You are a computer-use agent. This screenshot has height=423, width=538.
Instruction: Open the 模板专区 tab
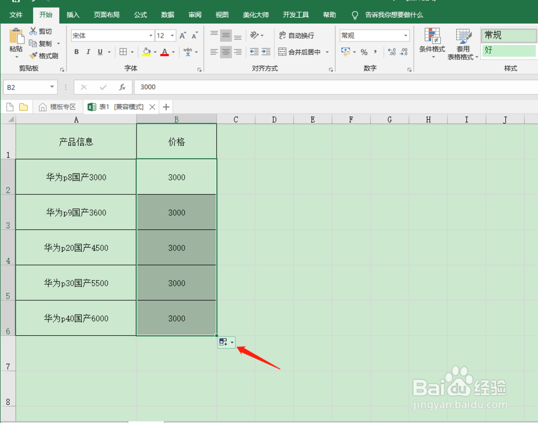tap(58, 107)
